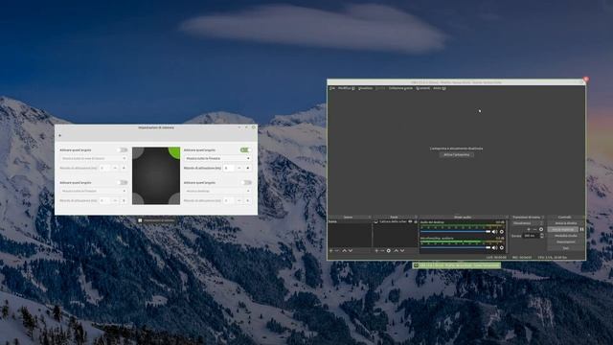Image resolution: width=613 pixels, height=345 pixels.
Task: Click the transition Durata spinner field
Action: 533,236
